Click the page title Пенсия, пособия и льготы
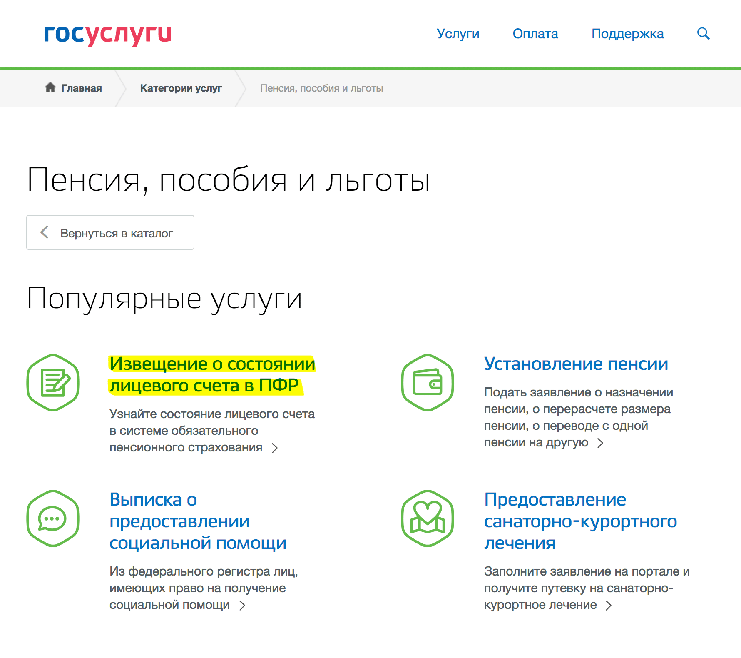The height and width of the screenshot is (658, 741). click(x=229, y=180)
